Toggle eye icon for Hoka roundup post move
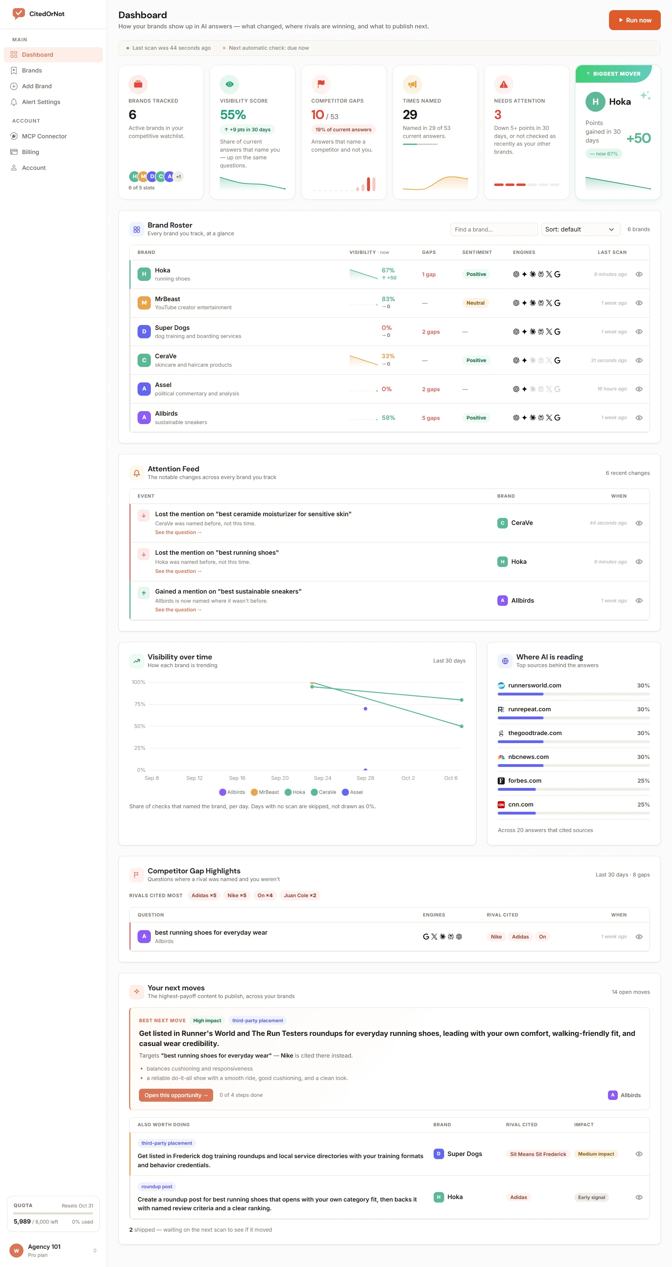The width and height of the screenshot is (672, 1267). pos(638,1197)
